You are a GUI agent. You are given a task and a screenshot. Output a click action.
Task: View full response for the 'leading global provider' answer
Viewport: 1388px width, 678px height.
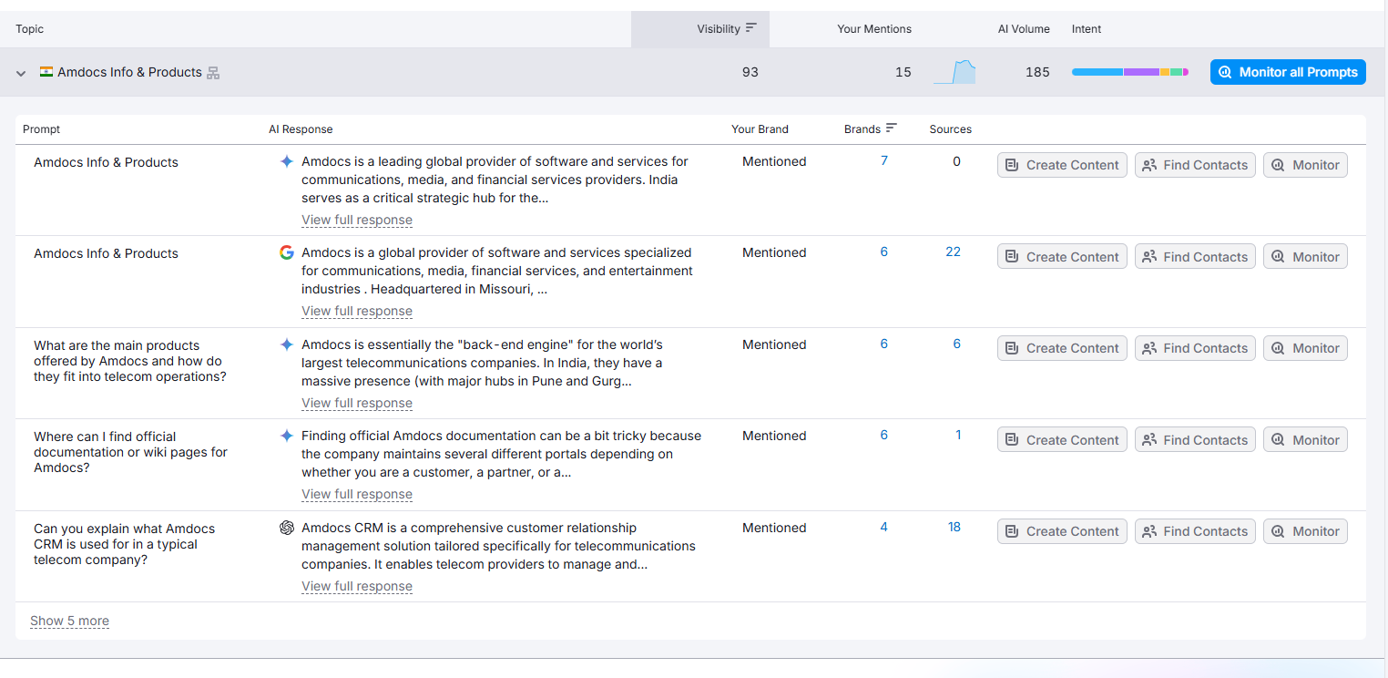click(357, 220)
